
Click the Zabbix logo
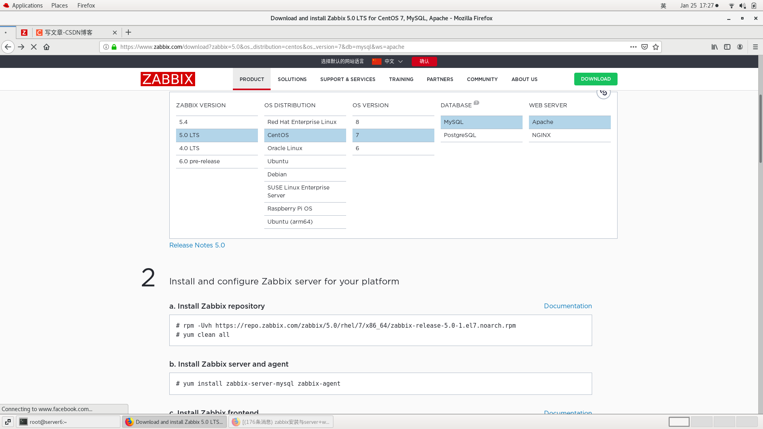tap(168, 79)
